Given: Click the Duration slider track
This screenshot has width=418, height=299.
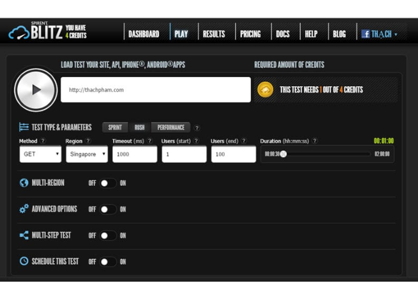Looking at the screenshot, I should (327, 154).
